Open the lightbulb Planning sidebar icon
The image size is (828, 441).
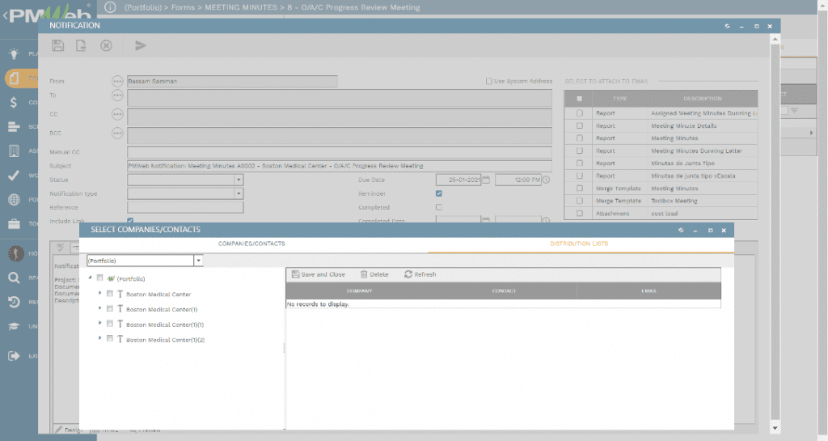15,53
